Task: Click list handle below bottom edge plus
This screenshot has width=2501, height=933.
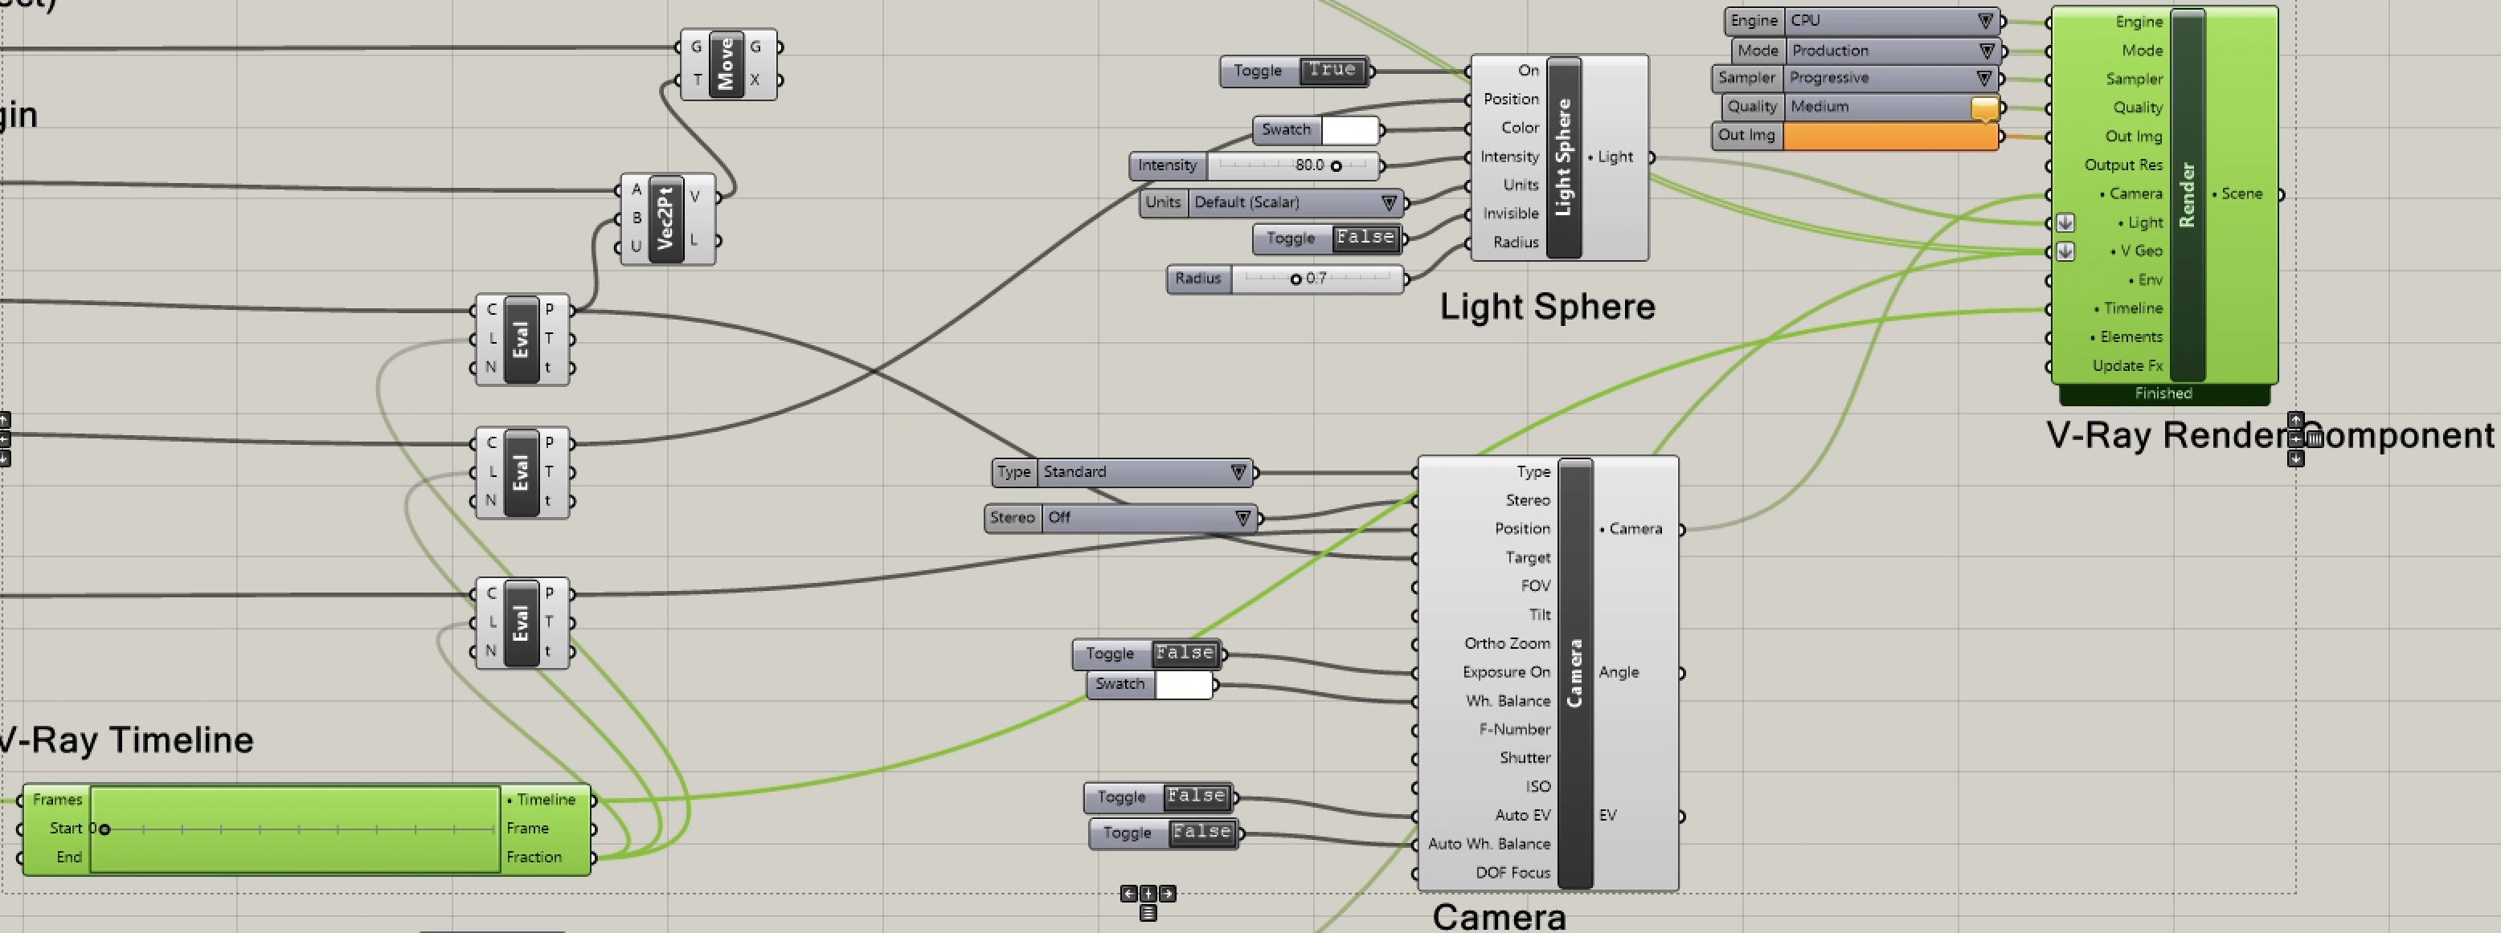Action: 1148,913
